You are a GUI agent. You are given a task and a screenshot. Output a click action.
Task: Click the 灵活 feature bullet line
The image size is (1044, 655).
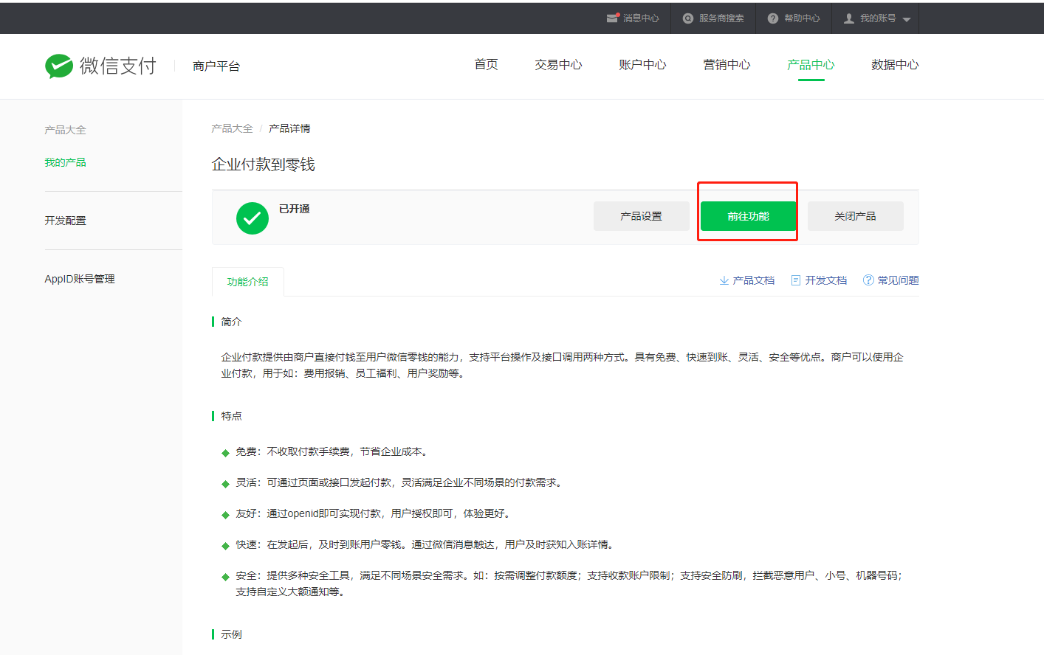click(400, 482)
